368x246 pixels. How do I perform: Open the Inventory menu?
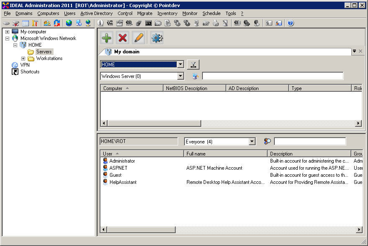tap(167, 14)
